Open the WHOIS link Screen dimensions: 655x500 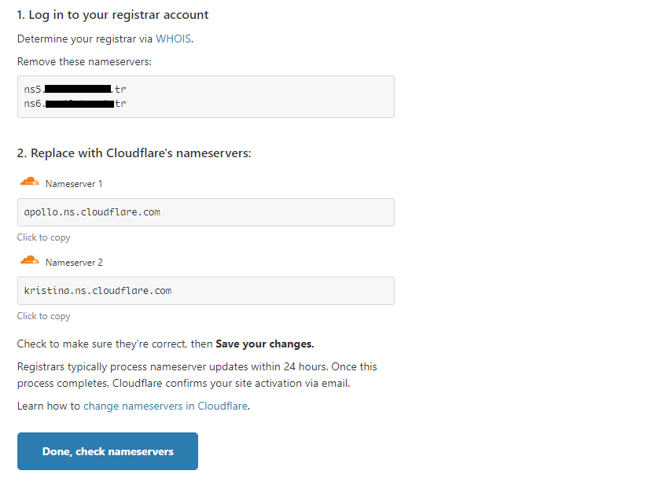[173, 39]
